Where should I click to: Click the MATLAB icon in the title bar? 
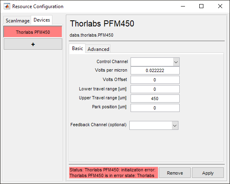click(7, 7)
